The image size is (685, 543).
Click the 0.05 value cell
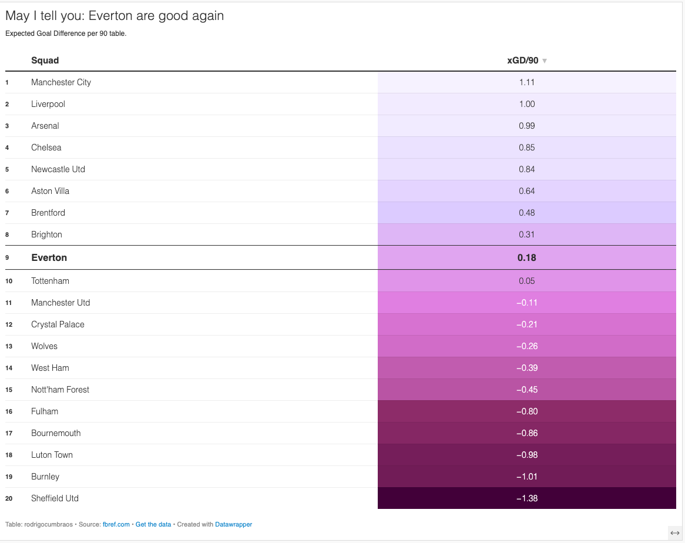tap(527, 281)
